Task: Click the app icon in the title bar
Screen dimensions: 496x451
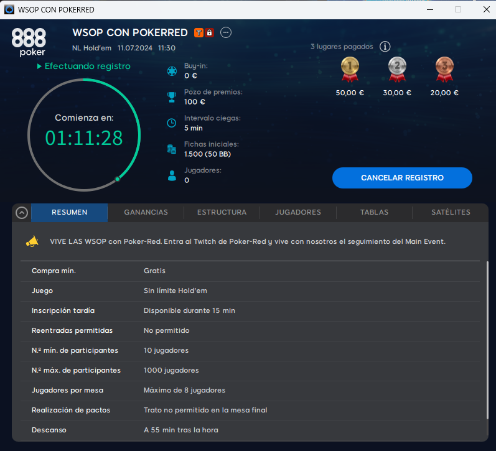Action: point(9,9)
